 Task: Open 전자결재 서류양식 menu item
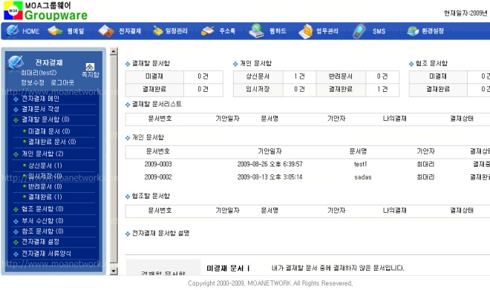coord(46,254)
